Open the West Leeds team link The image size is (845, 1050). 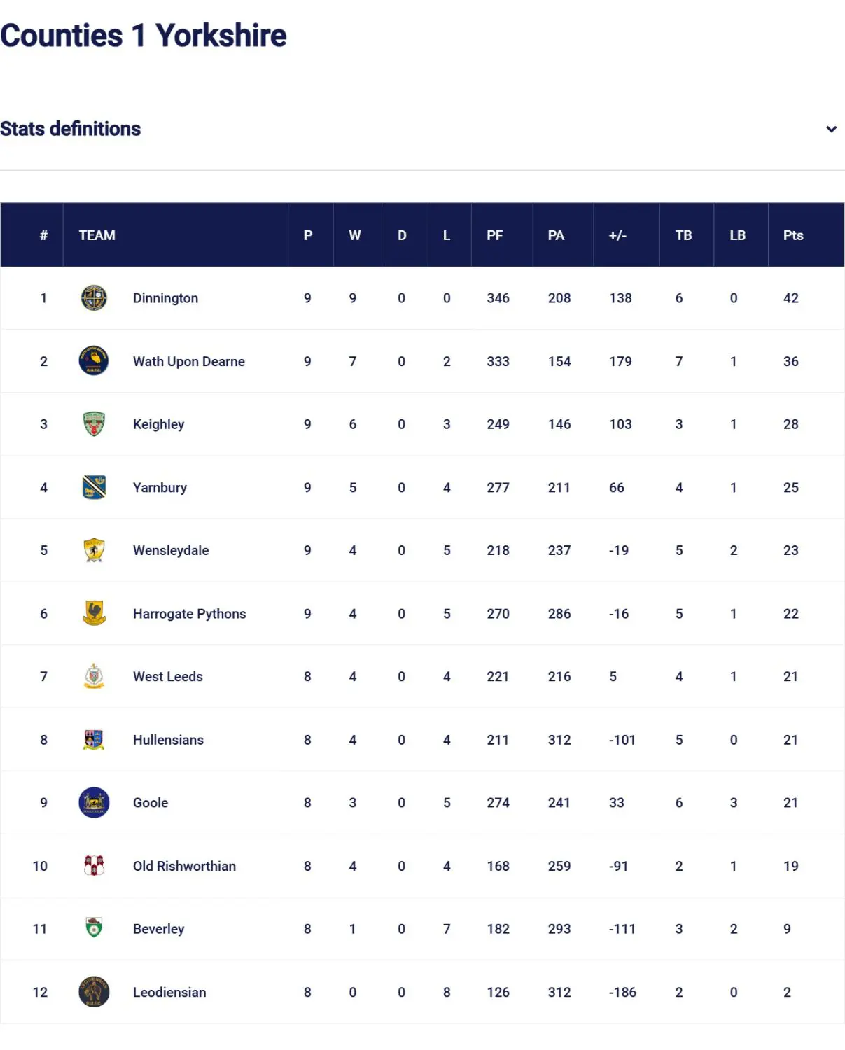pos(167,677)
